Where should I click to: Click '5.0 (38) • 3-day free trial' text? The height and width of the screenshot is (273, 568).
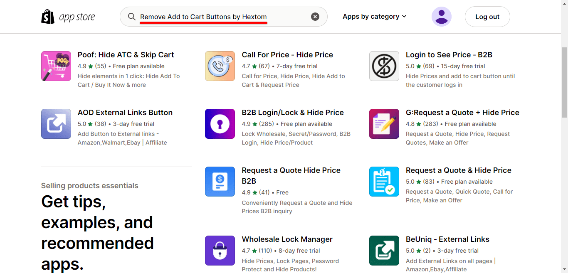coord(116,124)
